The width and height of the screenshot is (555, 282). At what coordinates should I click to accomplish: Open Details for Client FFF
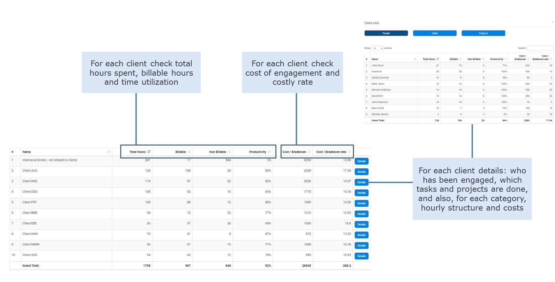pos(361,203)
